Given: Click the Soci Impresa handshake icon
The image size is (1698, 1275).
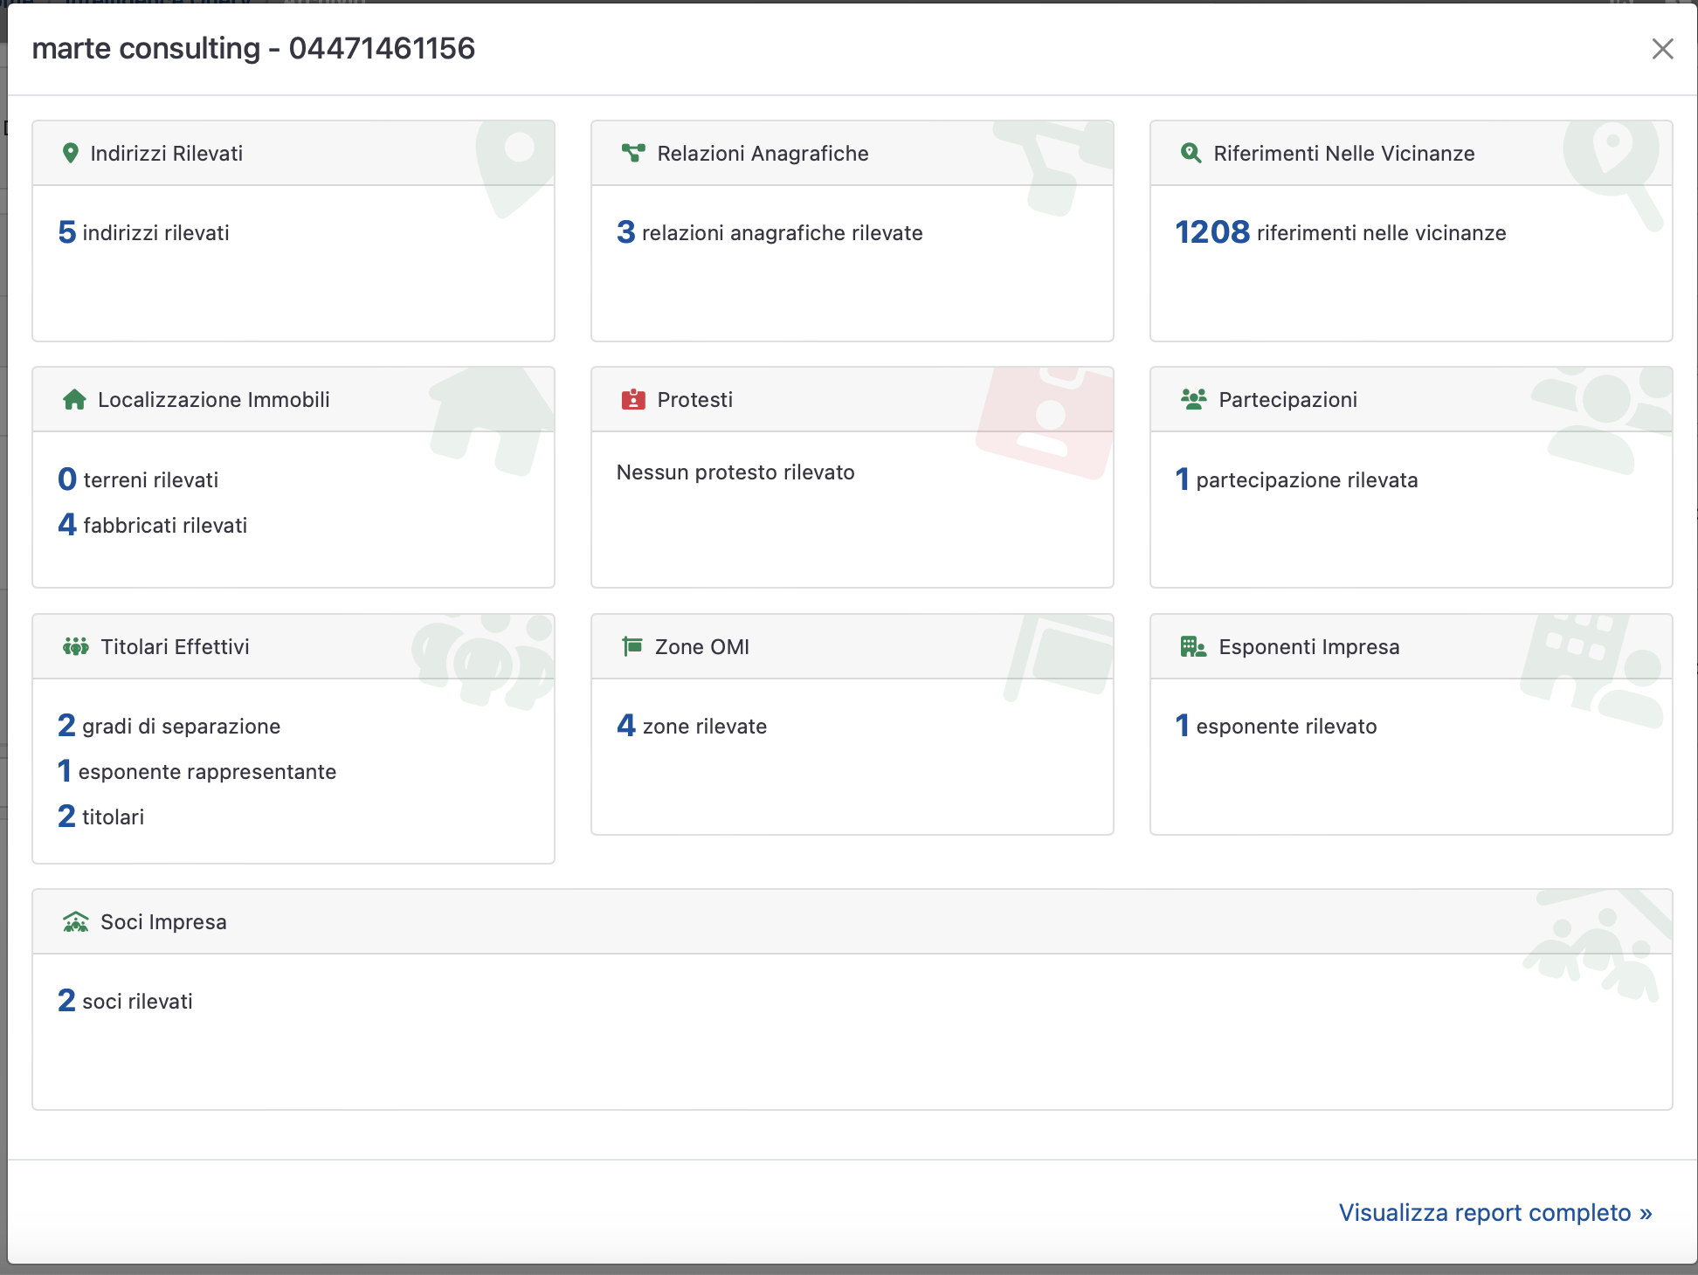Looking at the screenshot, I should 76,922.
